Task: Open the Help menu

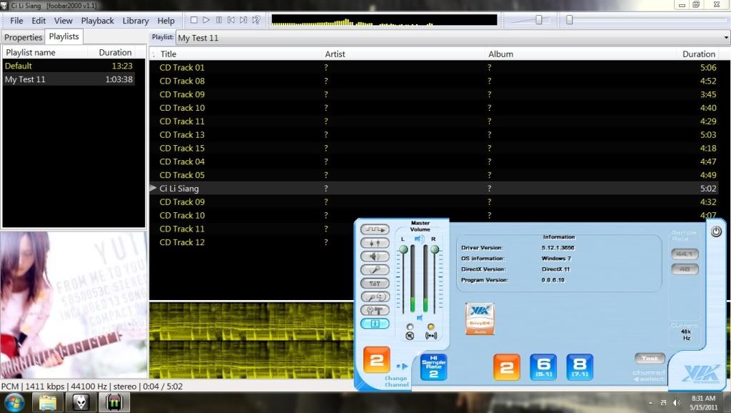Action: (166, 21)
